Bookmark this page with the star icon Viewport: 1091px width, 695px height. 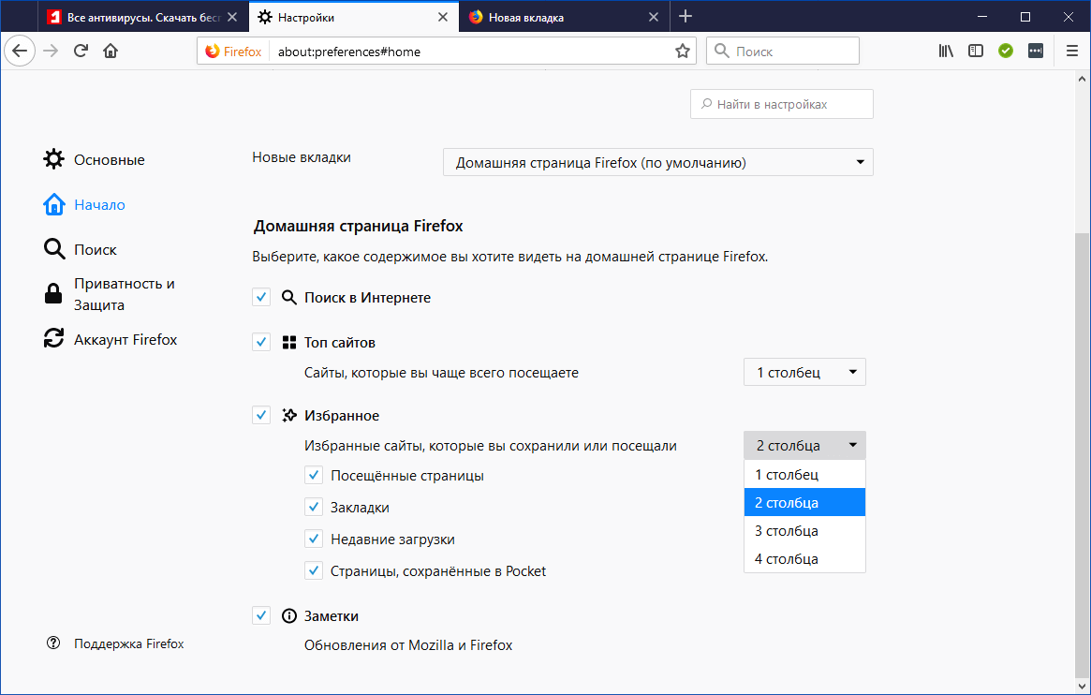point(683,52)
